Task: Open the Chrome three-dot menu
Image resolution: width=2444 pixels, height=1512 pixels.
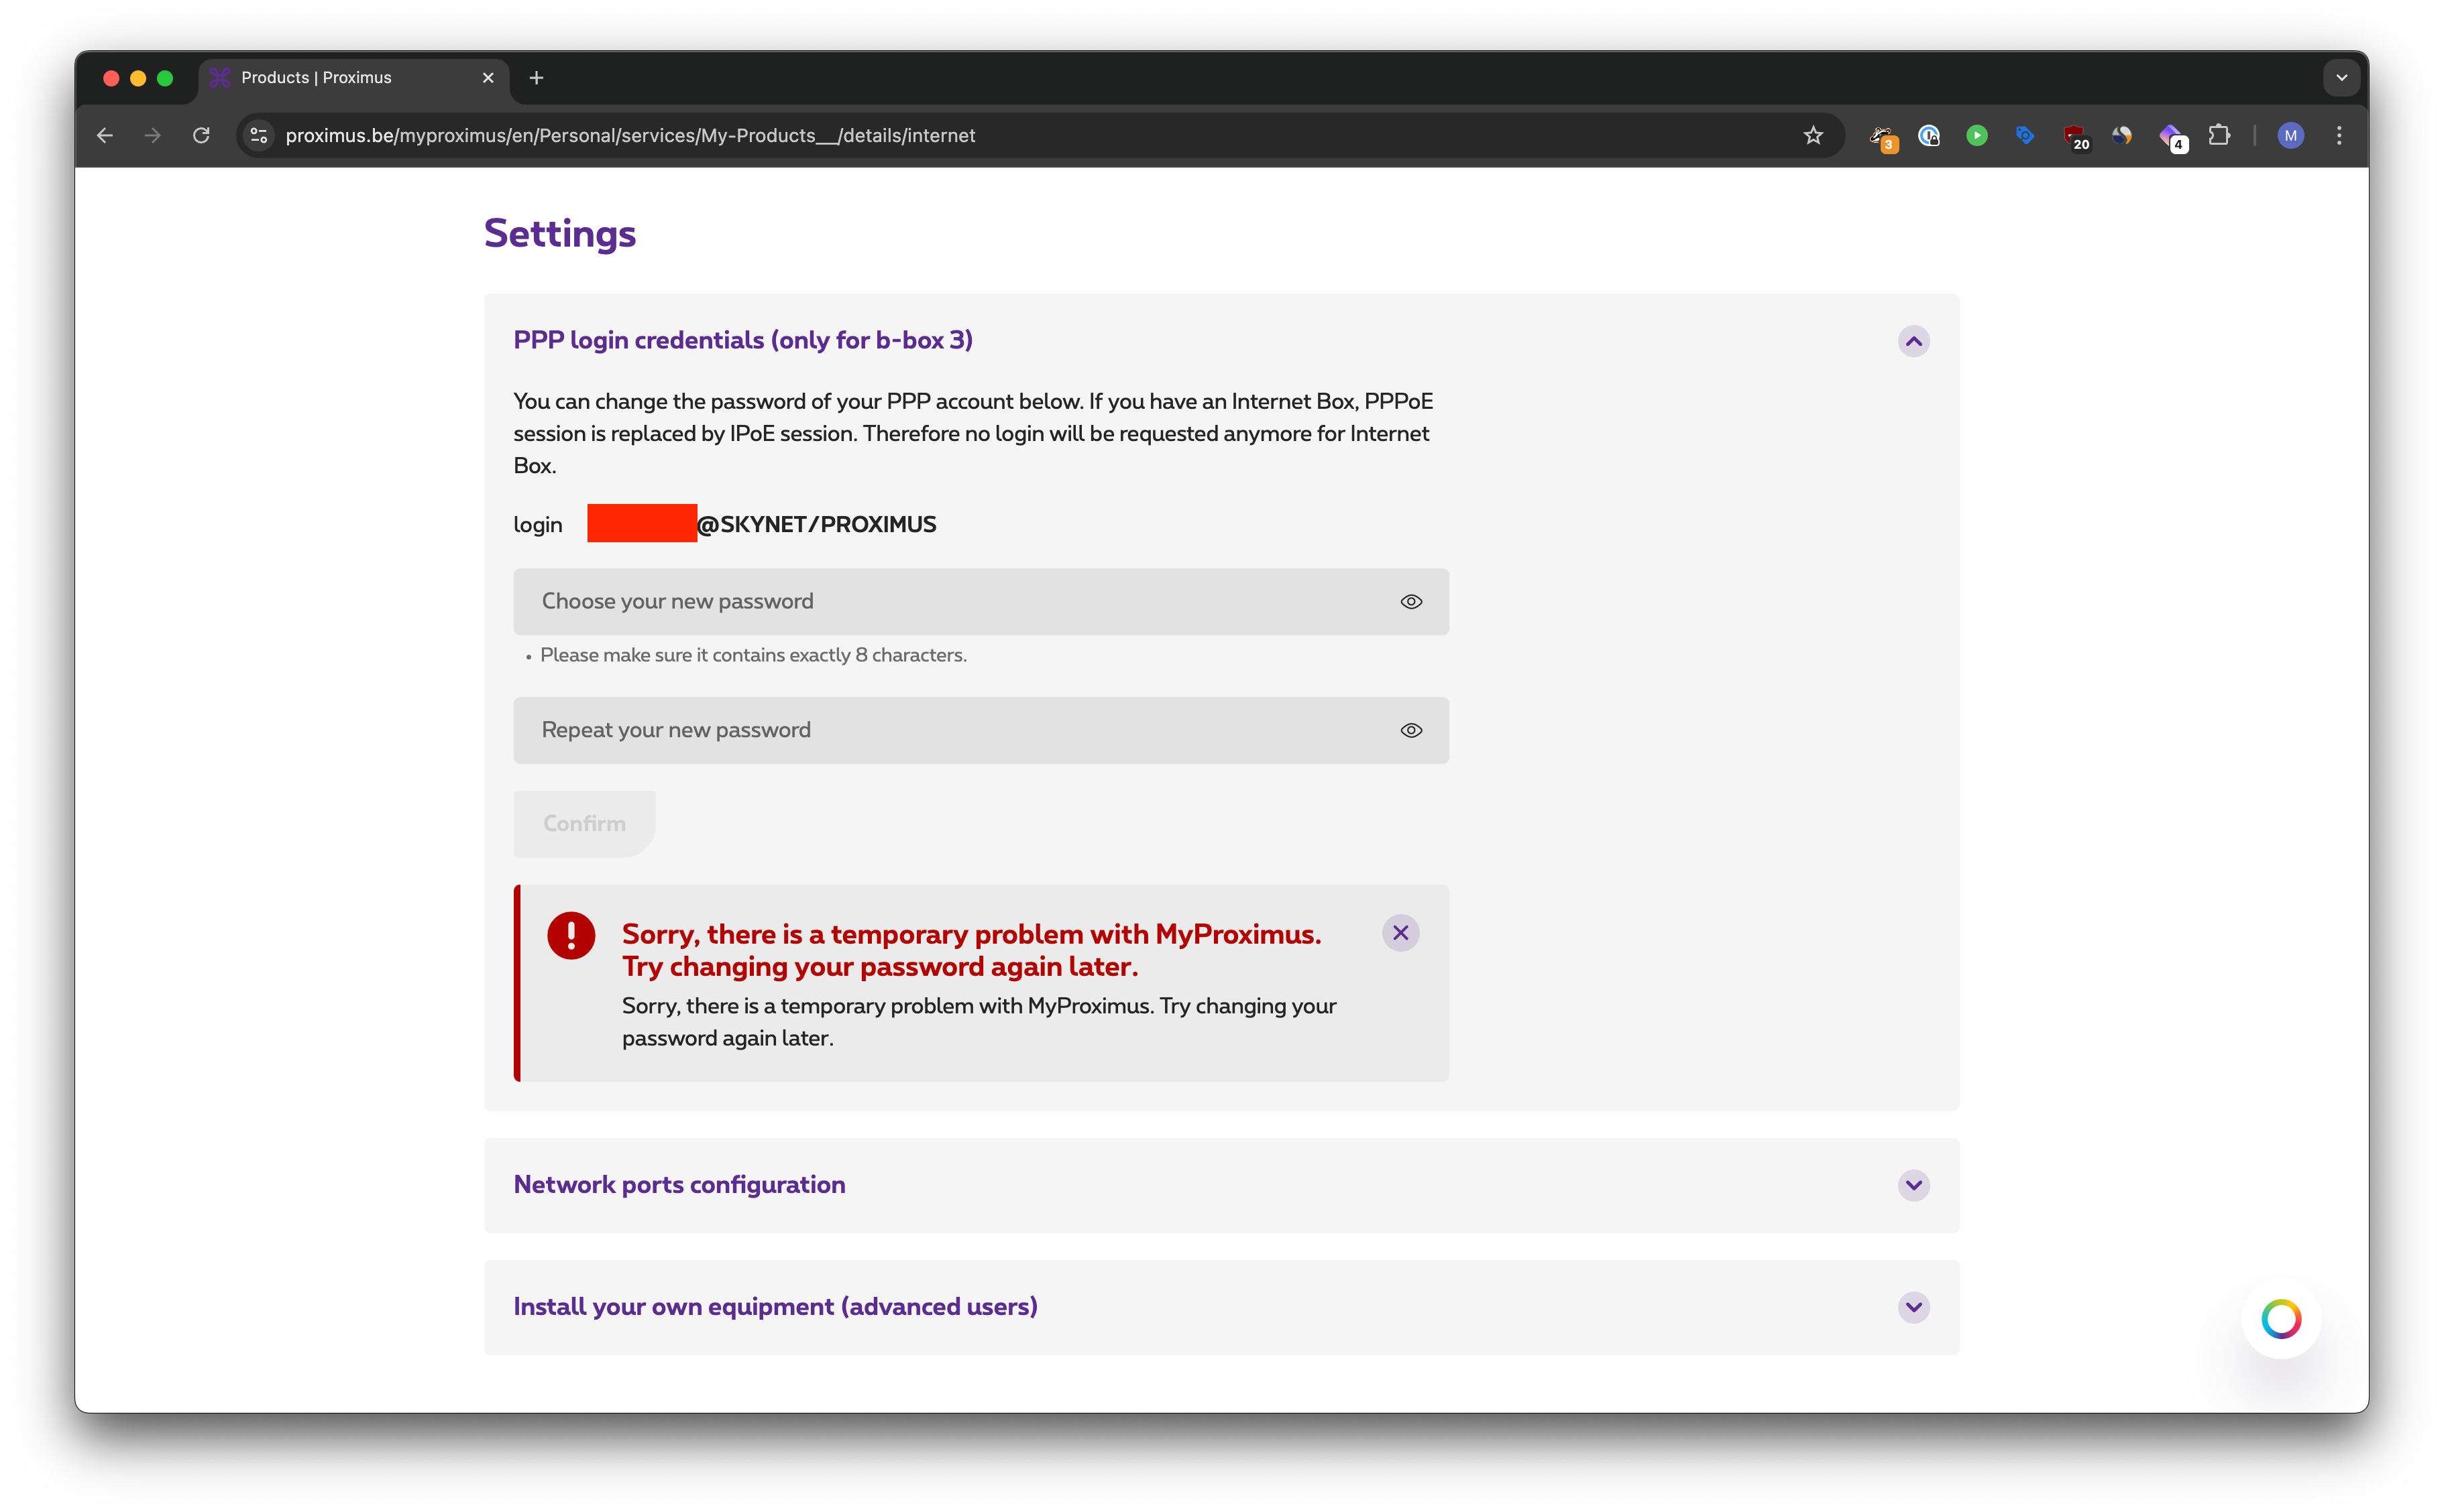Action: 2339,136
